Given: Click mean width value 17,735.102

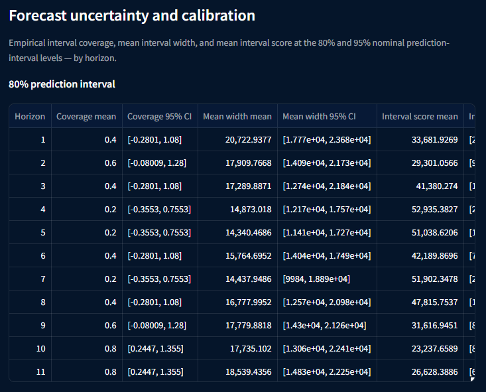Looking at the screenshot, I should point(237,349).
